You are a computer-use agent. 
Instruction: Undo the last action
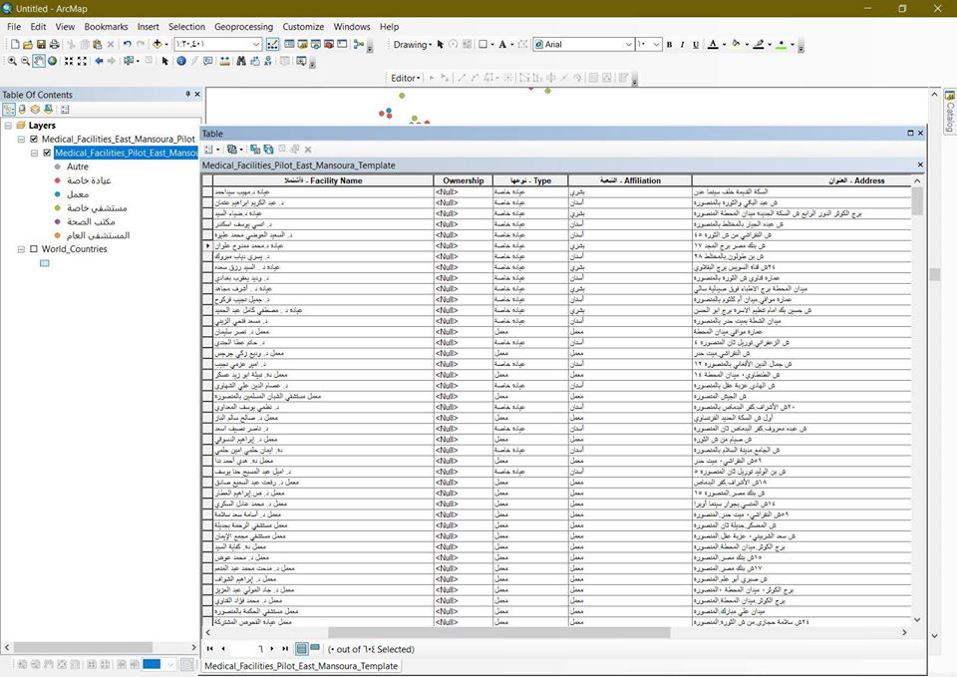click(x=127, y=44)
